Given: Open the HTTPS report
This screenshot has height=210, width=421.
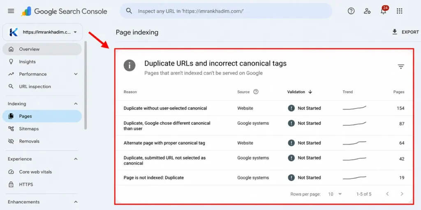Looking at the screenshot, I should pos(42,185).
